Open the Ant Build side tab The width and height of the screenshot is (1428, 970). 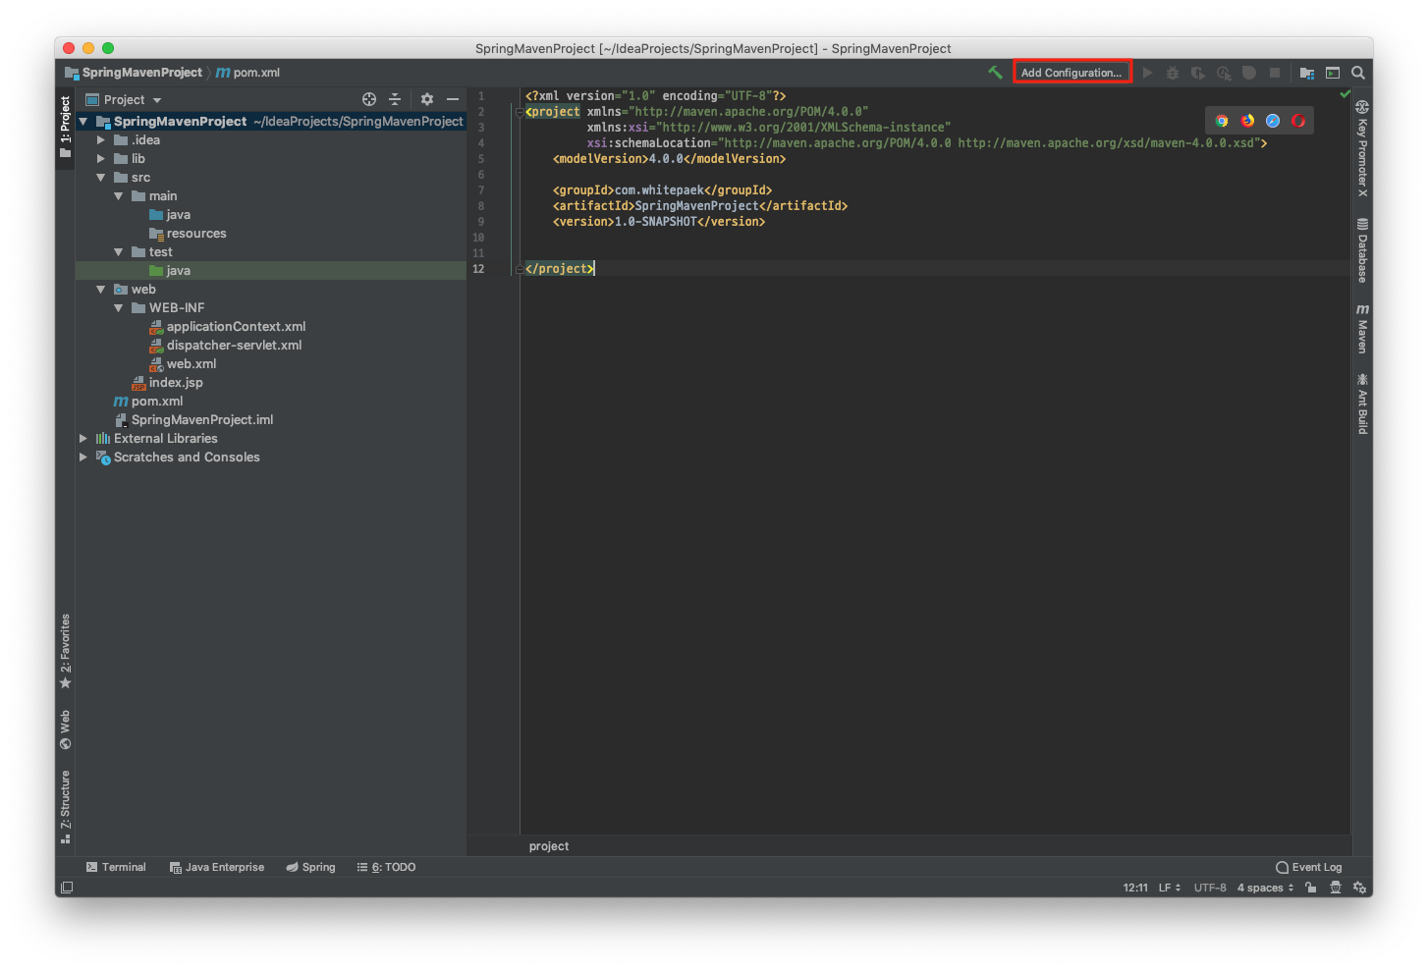1362,404
